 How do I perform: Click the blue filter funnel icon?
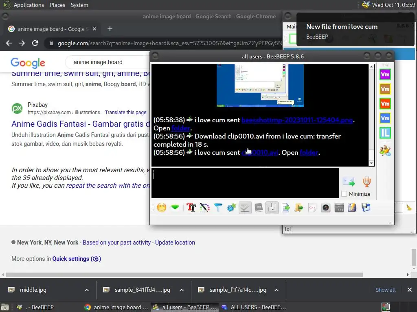click(218, 208)
